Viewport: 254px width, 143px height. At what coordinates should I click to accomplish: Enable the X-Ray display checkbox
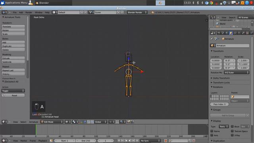click(232, 135)
